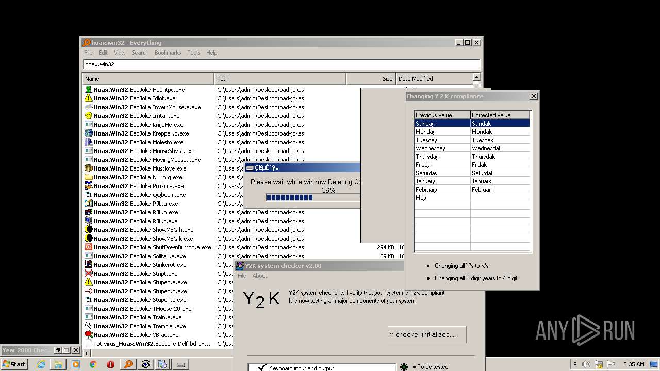
Task: Launch Chrome from the taskbar
Action: (93, 364)
